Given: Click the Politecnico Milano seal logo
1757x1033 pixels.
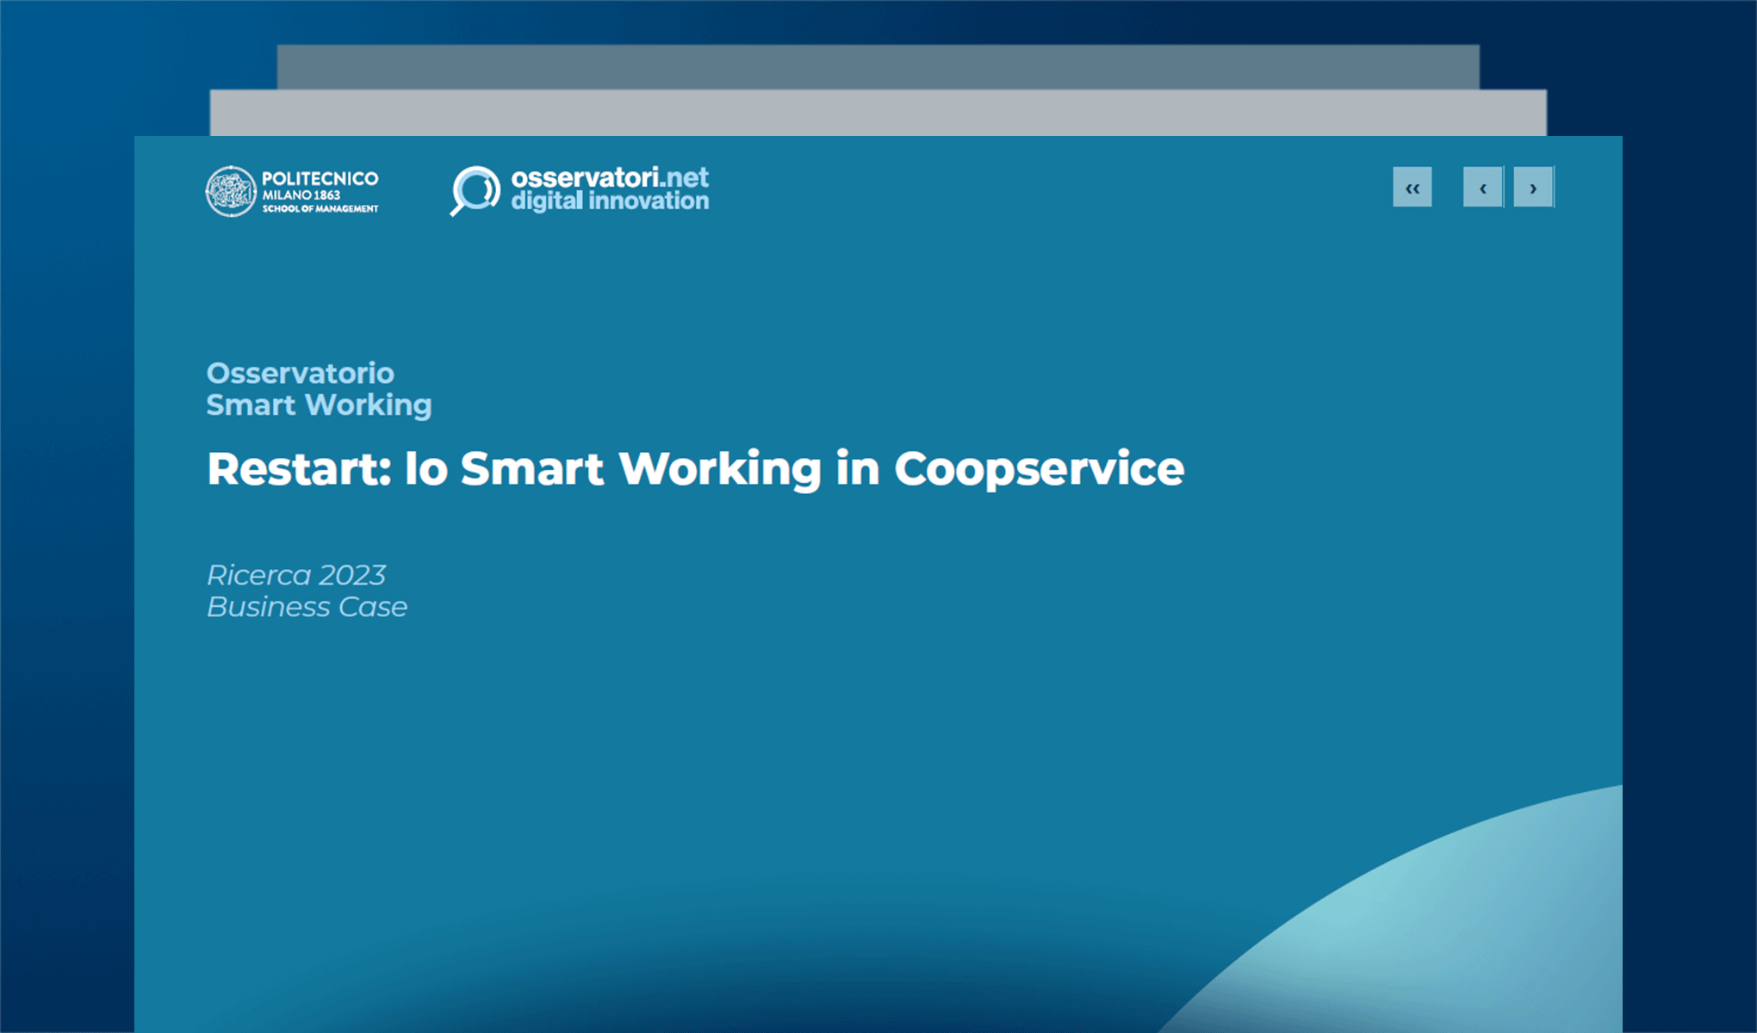Looking at the screenshot, I should coord(230,191).
